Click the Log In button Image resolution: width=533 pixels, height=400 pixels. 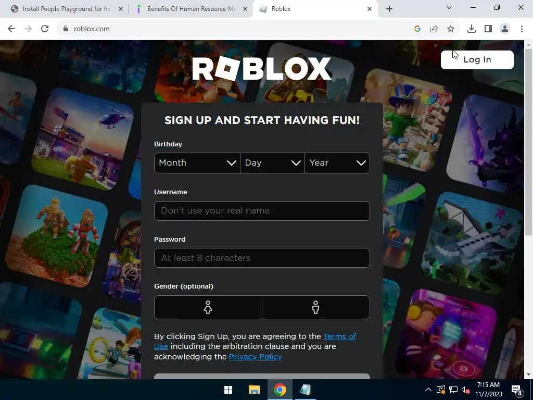pos(477,60)
